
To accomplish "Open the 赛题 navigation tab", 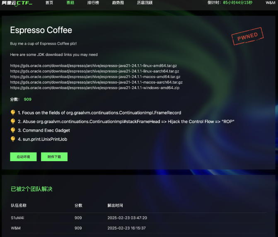I will click(70, 2).
